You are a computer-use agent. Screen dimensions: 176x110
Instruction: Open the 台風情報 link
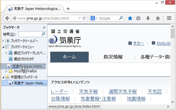pyautogui.click(x=61, y=99)
